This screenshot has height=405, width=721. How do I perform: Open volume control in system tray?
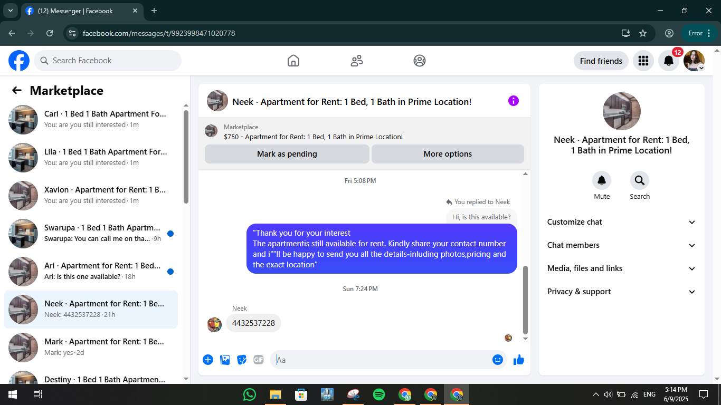click(x=608, y=394)
